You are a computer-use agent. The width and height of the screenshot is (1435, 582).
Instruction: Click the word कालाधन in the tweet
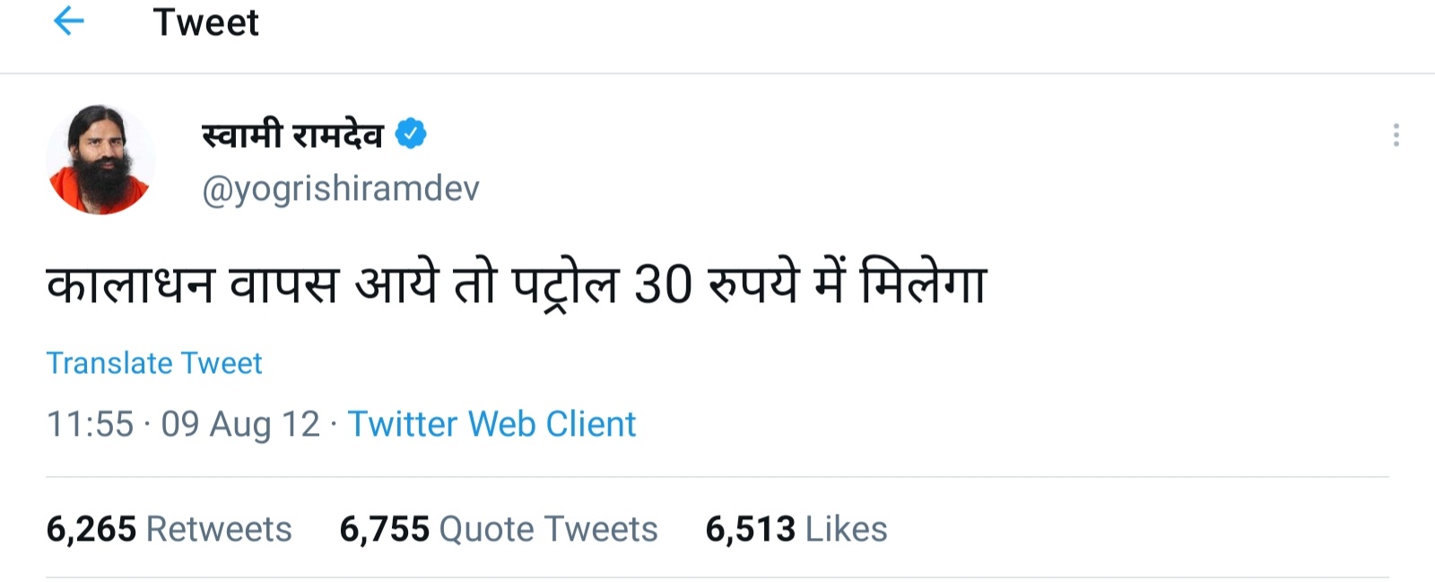tap(130, 285)
